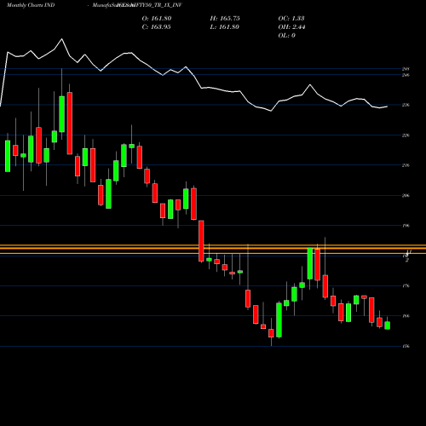Click the 196 price axis label
Screen dimensions: 426x426
(406, 226)
